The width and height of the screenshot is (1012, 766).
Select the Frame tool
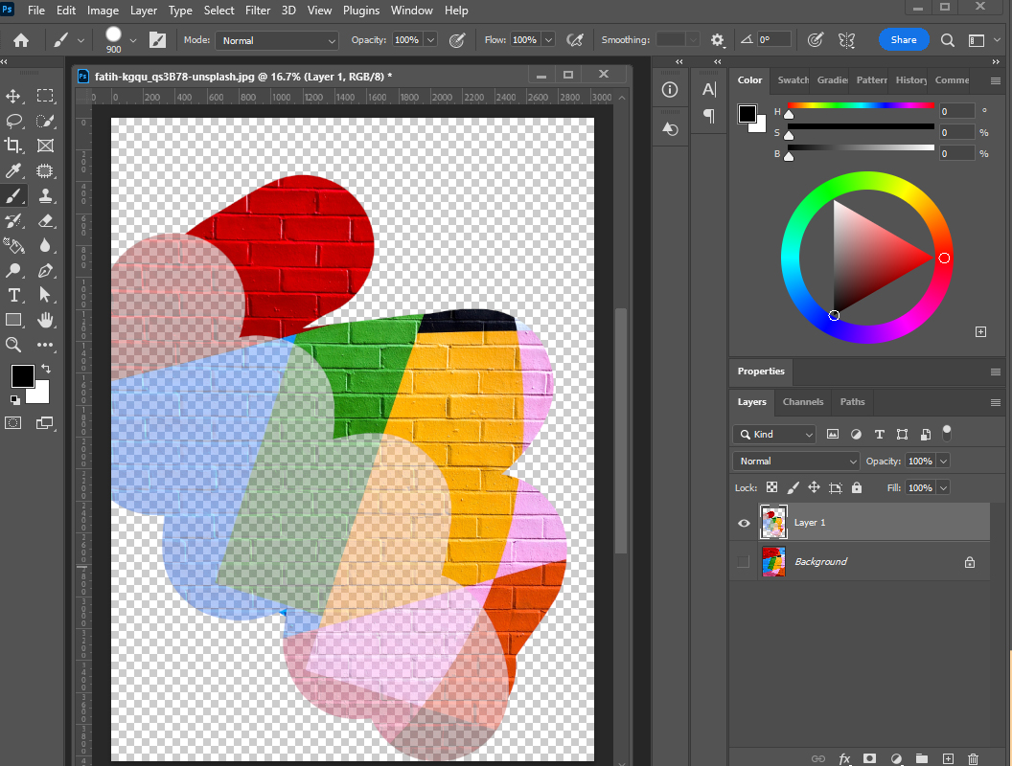pos(45,146)
